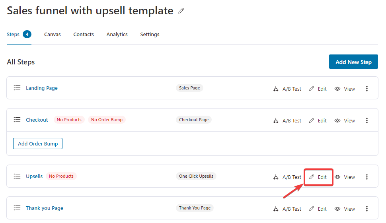
Task: View the Checkout step
Action: coord(345,120)
